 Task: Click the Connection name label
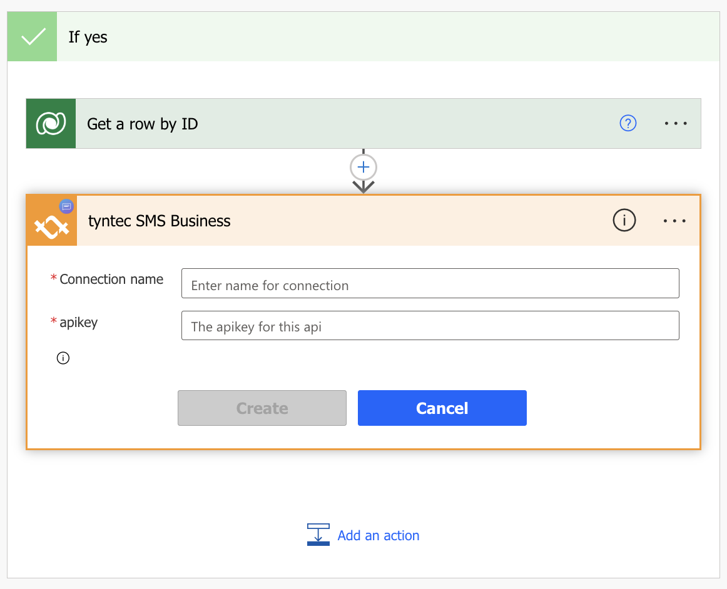click(x=111, y=279)
